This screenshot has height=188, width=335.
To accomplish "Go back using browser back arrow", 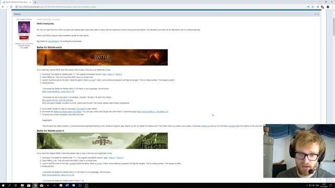I will 3,7.
